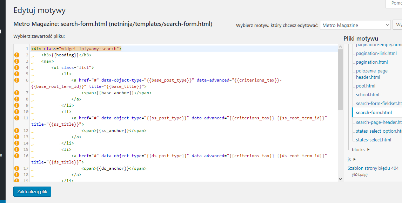The width and height of the screenshot is (402, 203).
Task: Click warning icon on code line 11
Action: pyautogui.click(x=17, y=118)
